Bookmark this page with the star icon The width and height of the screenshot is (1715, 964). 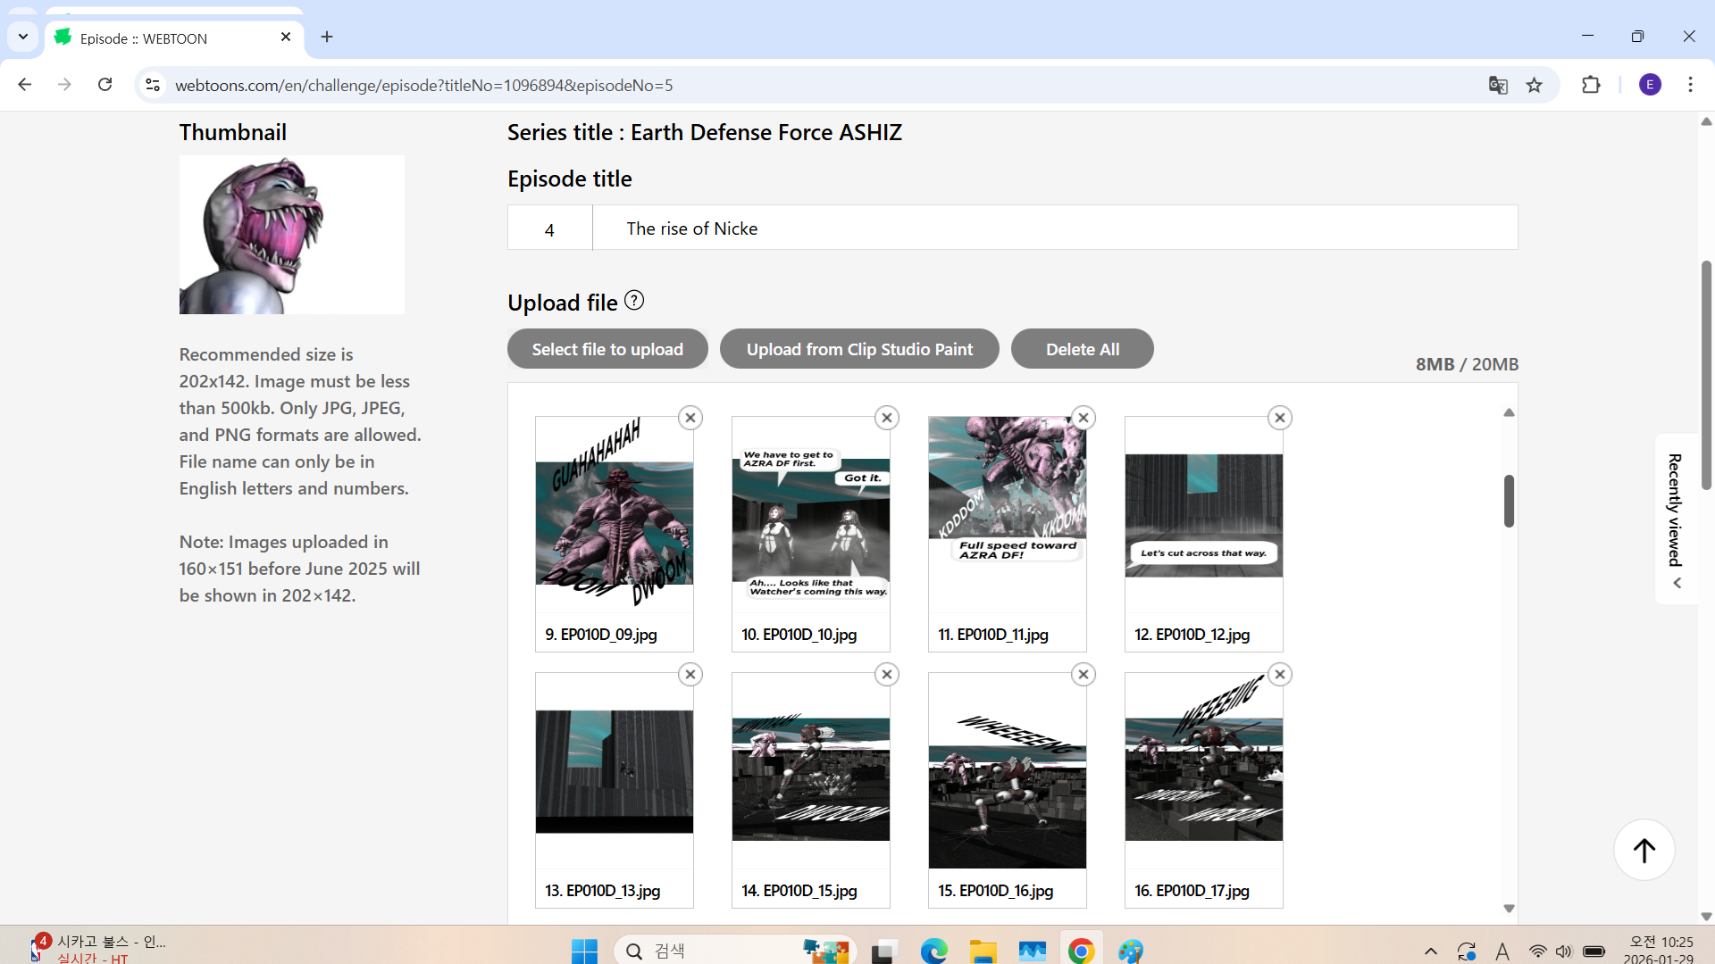(1535, 85)
